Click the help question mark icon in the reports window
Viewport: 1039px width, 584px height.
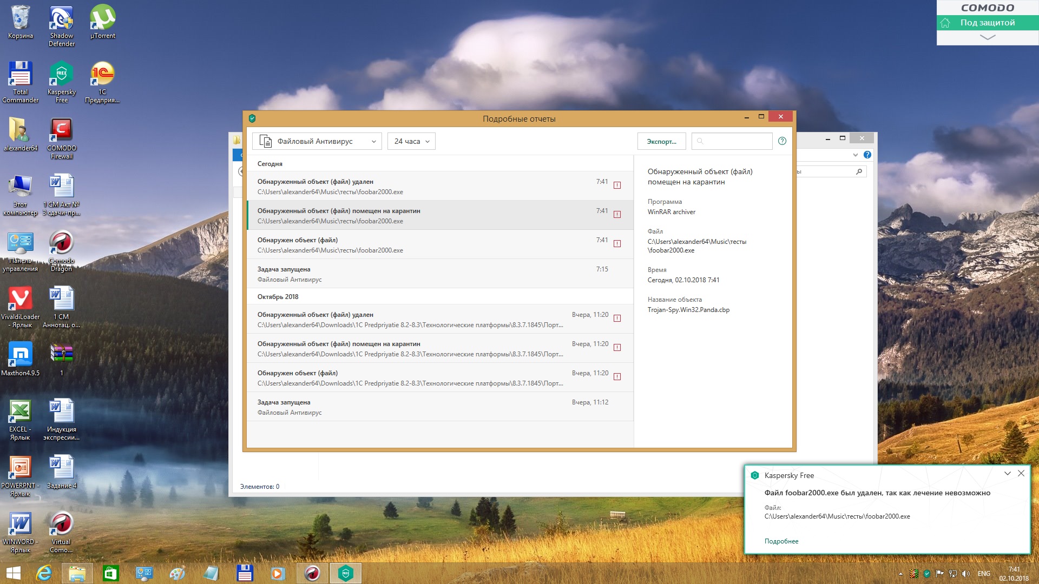pos(782,141)
